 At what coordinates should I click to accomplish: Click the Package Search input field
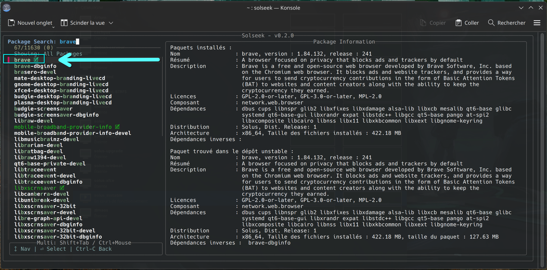coord(68,42)
